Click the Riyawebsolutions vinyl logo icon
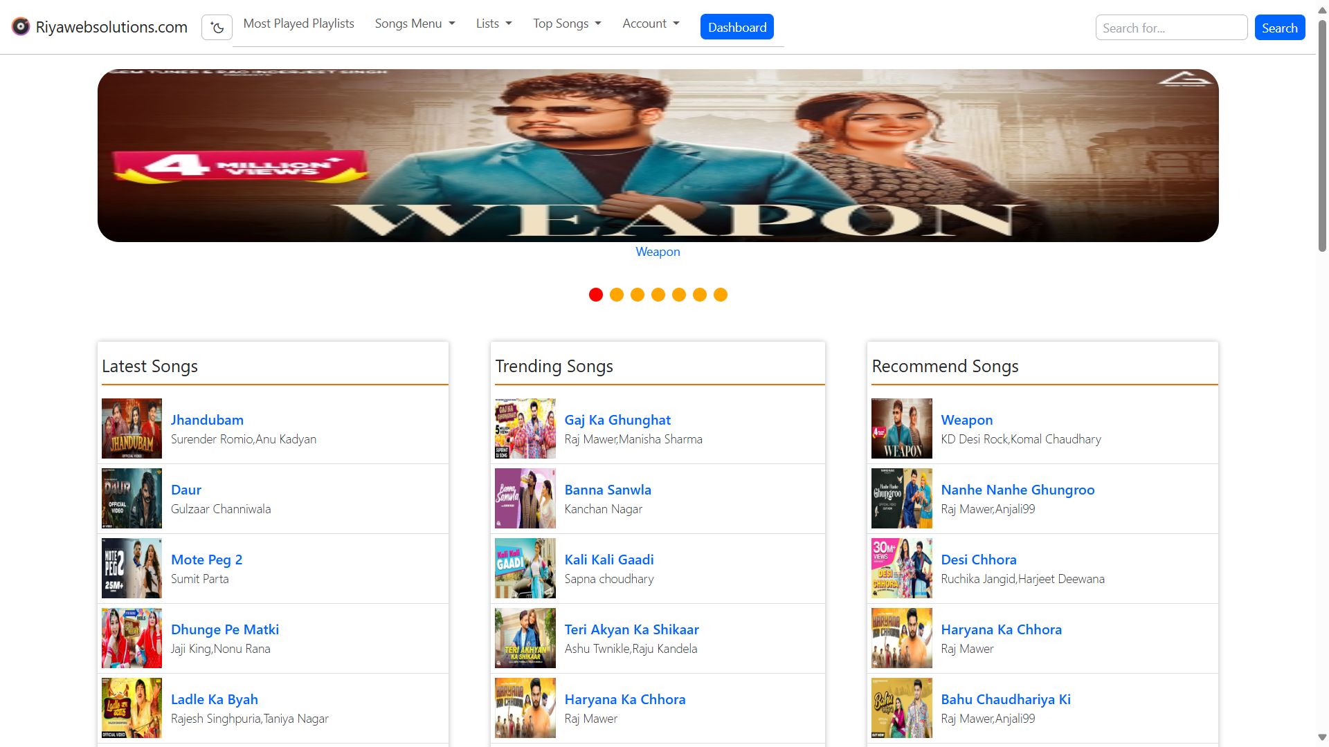Image resolution: width=1329 pixels, height=747 pixels. pyautogui.click(x=21, y=26)
